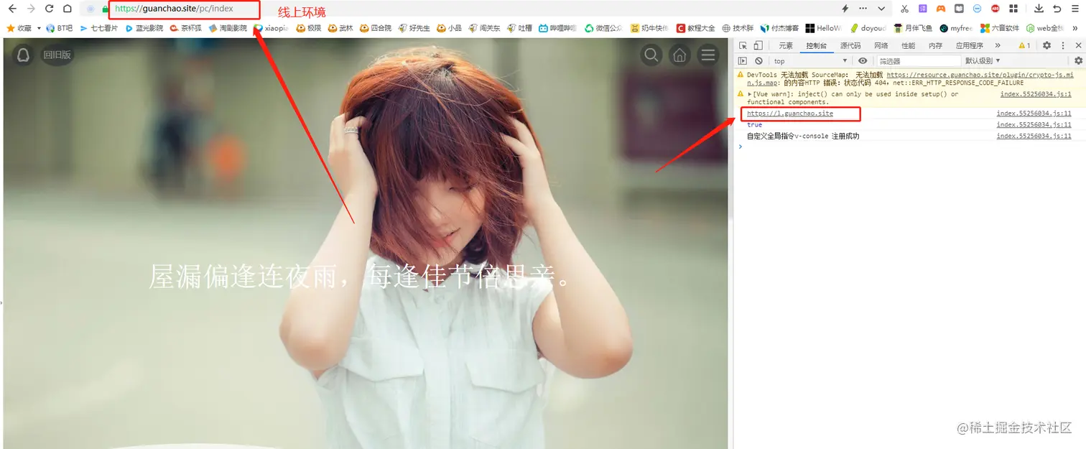Switch to the 元素 DevTools tab
This screenshot has width=1086, height=449.
786,45
